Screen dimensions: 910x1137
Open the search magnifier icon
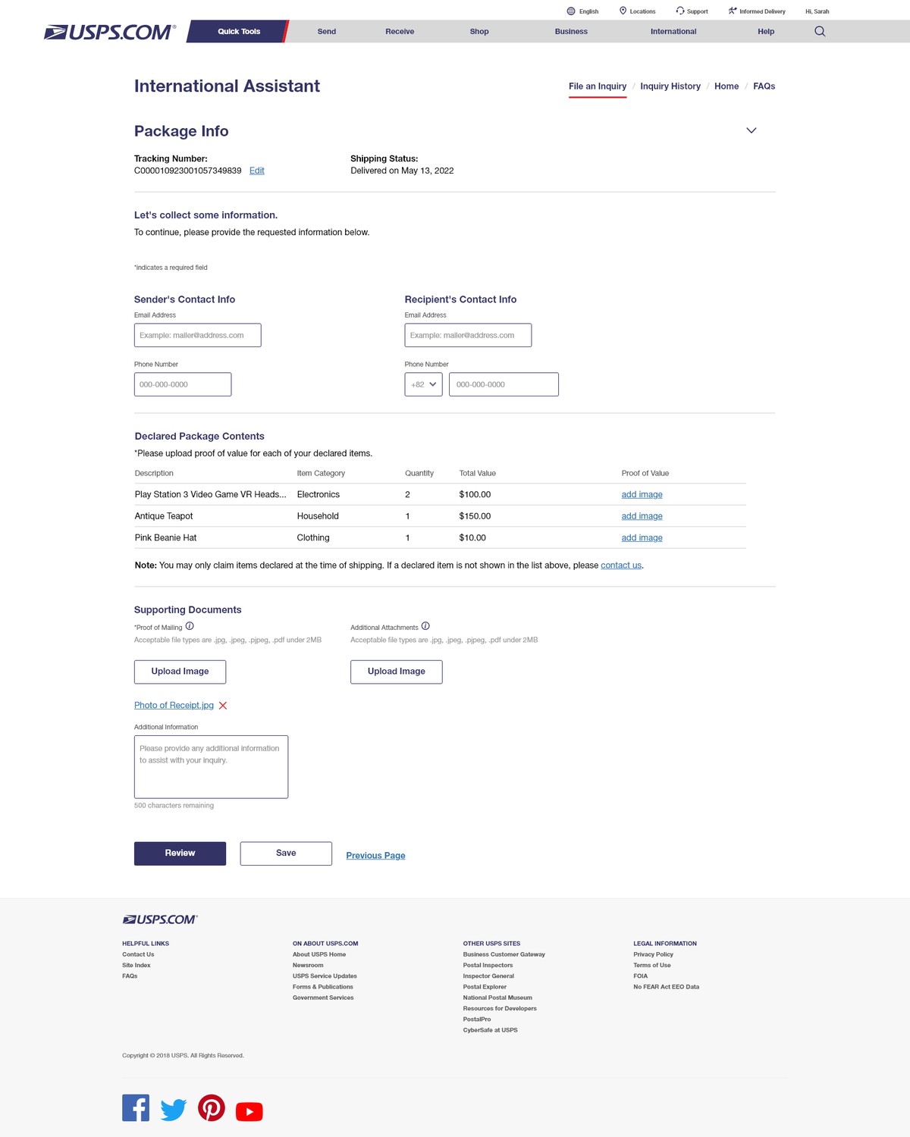coord(820,31)
